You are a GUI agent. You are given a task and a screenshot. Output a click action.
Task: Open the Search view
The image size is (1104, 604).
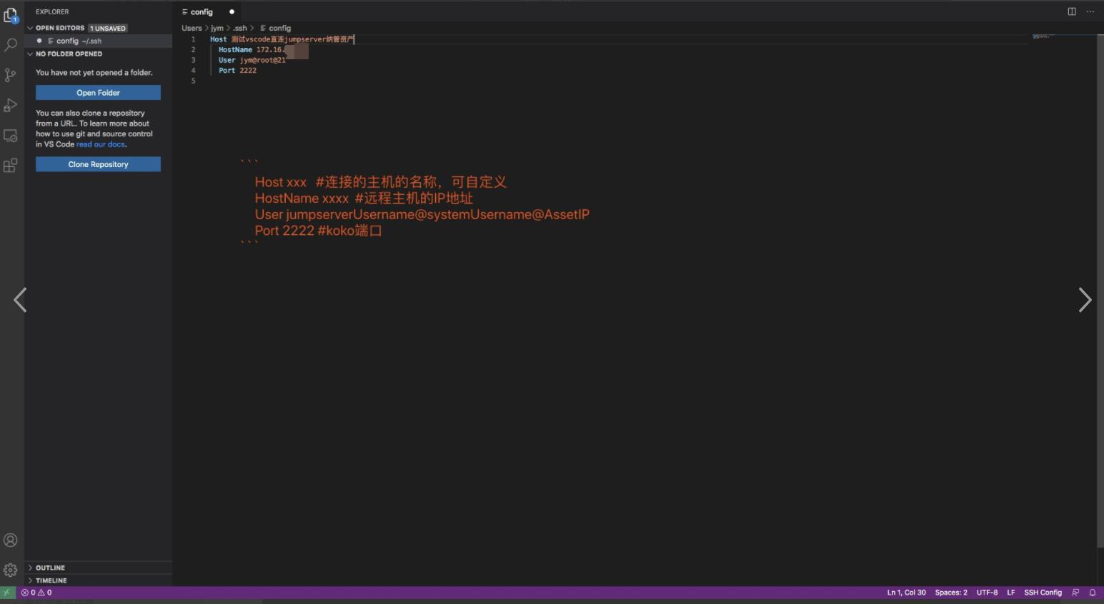(x=10, y=44)
